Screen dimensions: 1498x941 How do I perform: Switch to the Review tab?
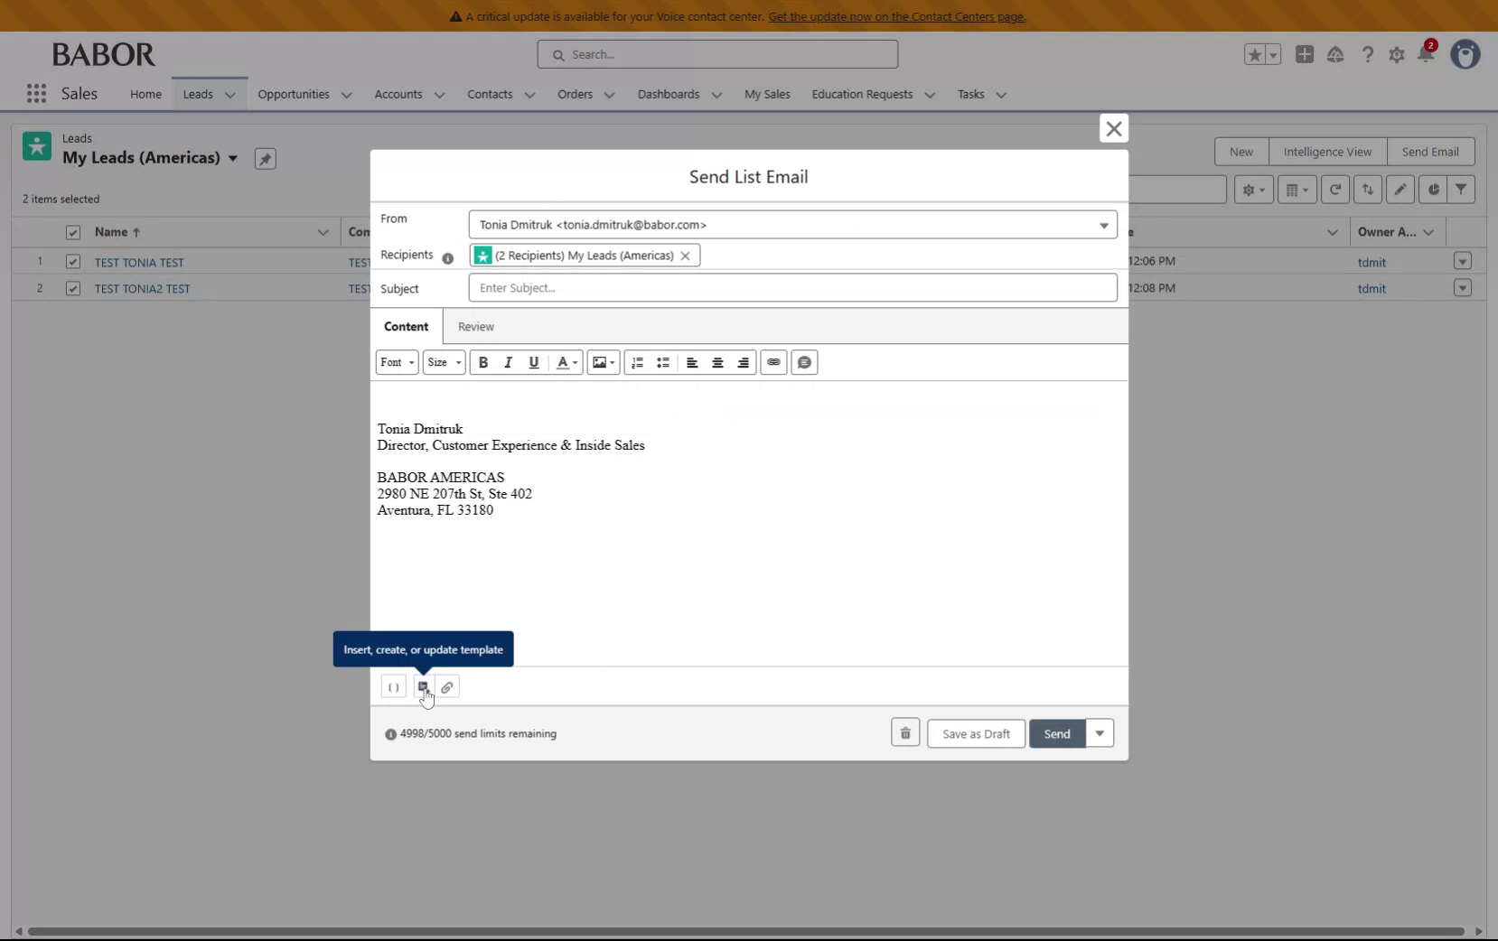point(475,326)
